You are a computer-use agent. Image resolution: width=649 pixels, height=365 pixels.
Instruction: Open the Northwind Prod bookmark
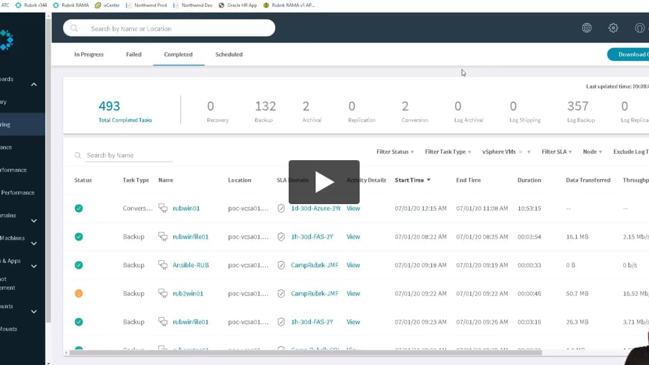pos(146,5)
